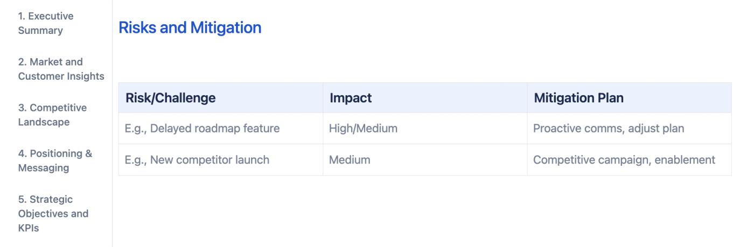Select the Medium impact cell
754x247 pixels.
349,160
